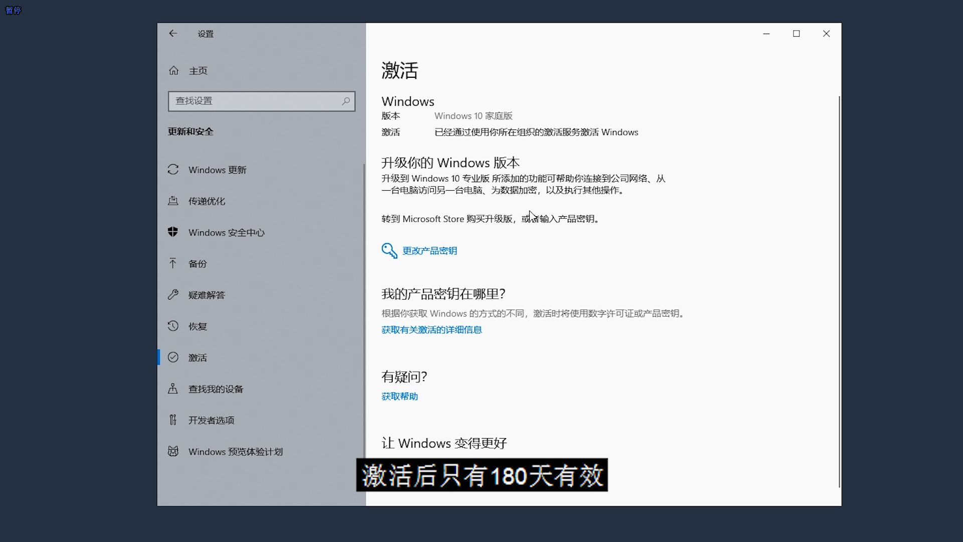This screenshot has width=963, height=542.
Task: Click the Windows 更新 refresh icon
Action: point(173,170)
